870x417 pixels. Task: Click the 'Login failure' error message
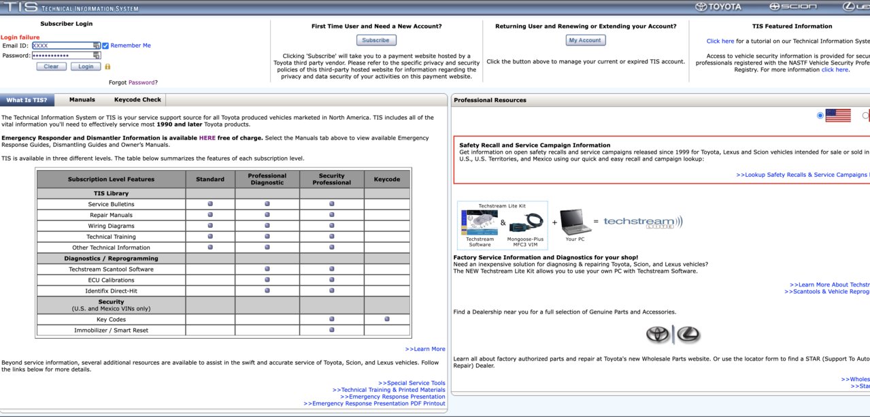[x=20, y=37]
